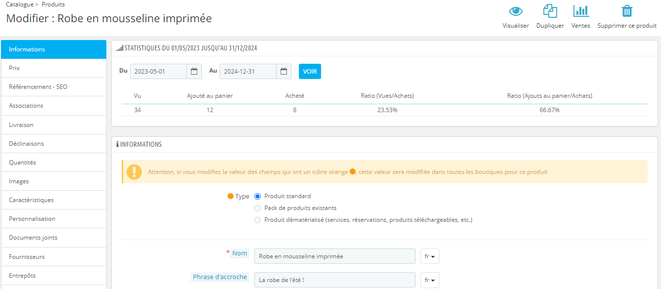The width and height of the screenshot is (661, 289).
Task: Select Pack de produits existants option
Action: (x=257, y=208)
